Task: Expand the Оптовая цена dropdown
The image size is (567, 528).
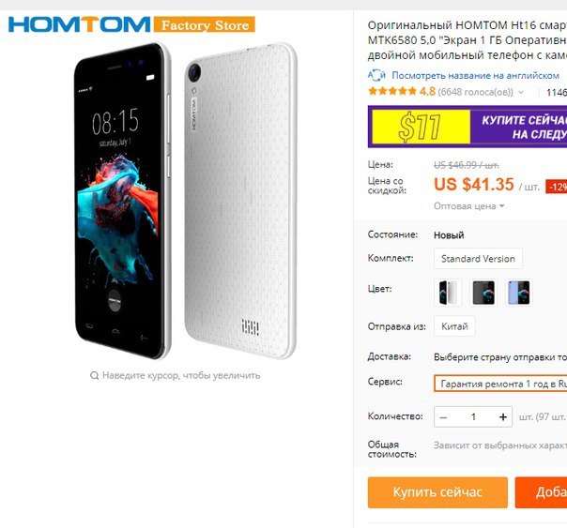Action: tap(469, 206)
